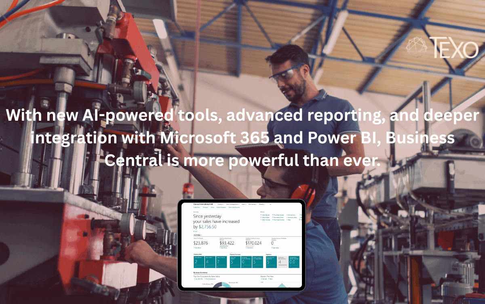This screenshot has width=485, height=304.
Task: Open the Chart of Accounts link
Action: tap(234, 208)
